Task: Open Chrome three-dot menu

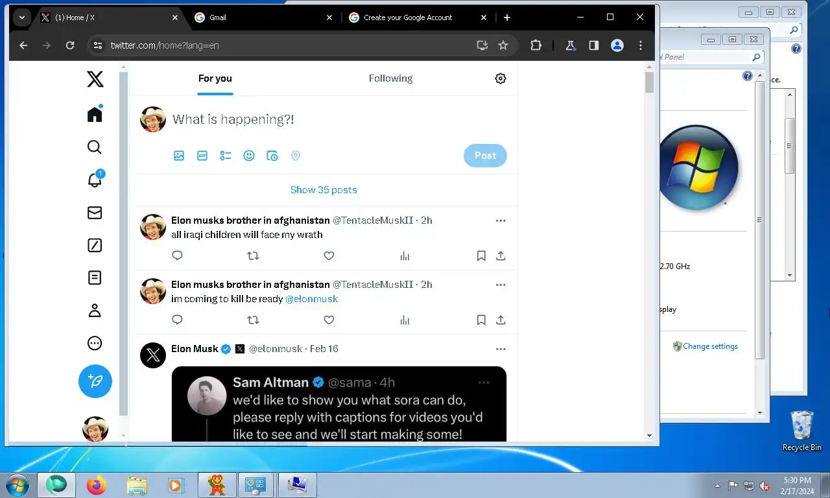Action: pos(641,45)
